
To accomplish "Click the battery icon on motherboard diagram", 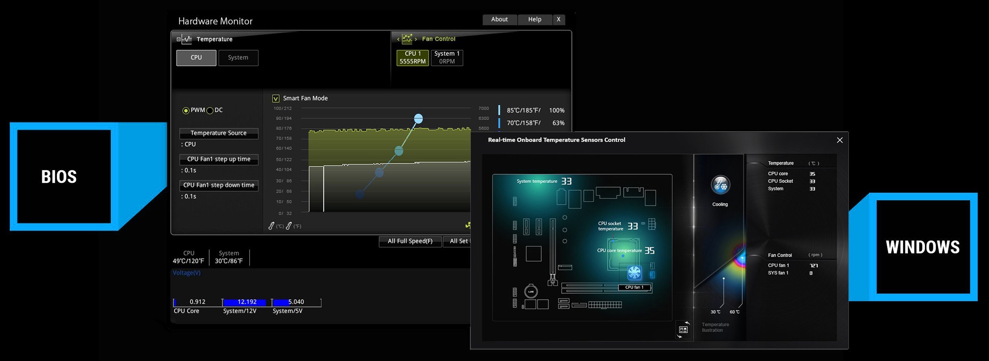I will tap(531, 292).
